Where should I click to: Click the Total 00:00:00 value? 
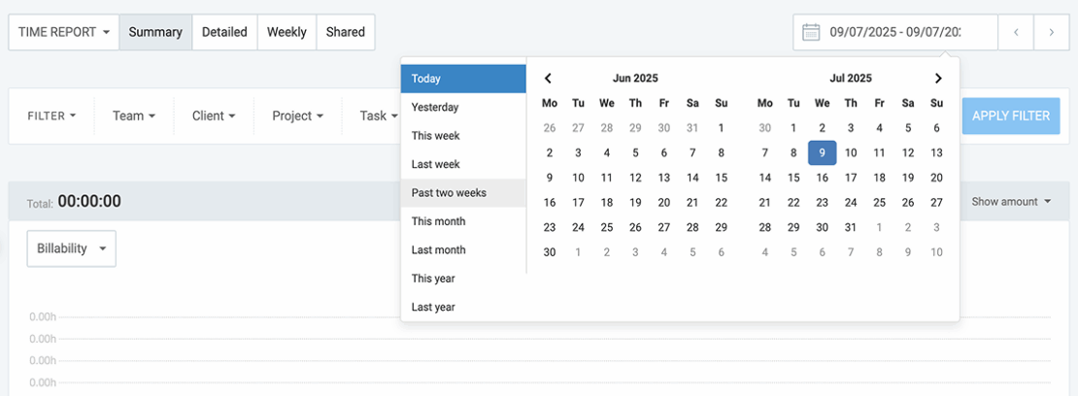point(89,202)
